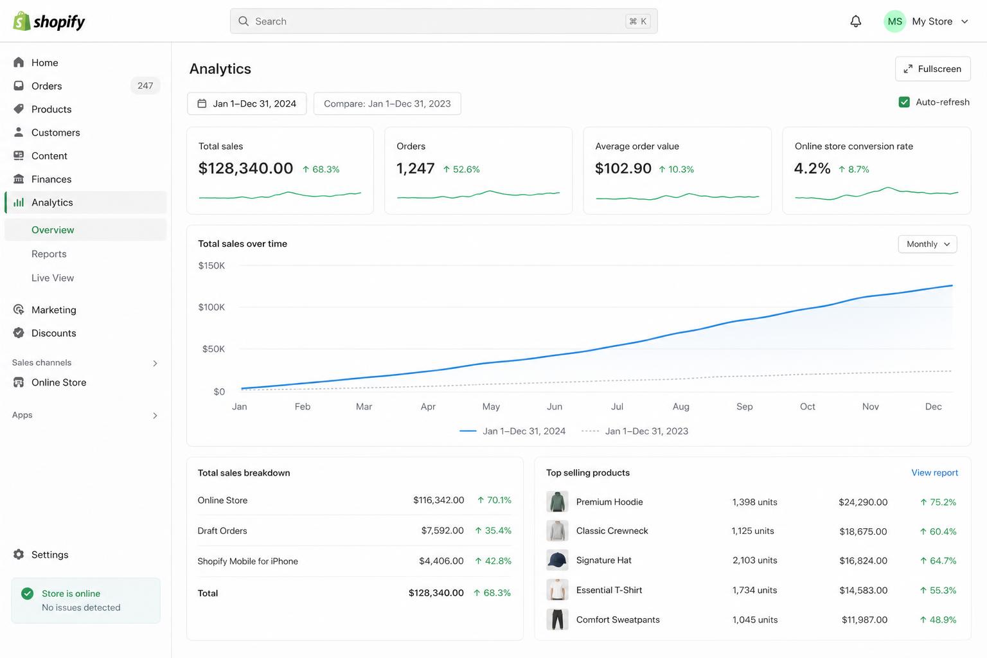Open Online Store sales channel
This screenshot has height=658, width=987.
(x=85, y=382)
